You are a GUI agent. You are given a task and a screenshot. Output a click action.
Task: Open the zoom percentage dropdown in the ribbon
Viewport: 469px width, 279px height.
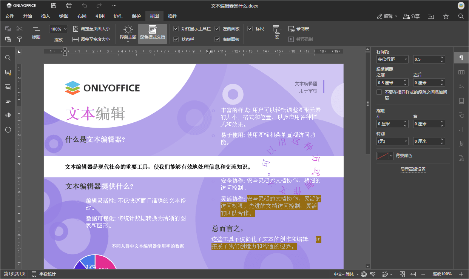[58, 29]
